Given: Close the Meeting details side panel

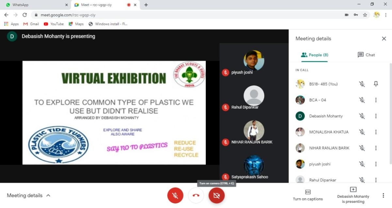Looking at the screenshot, I should [384, 39].
